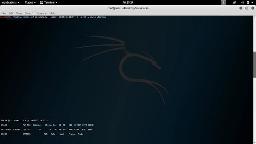Click the WPA2 encryption value
This screenshot has height=144, width=256.
[71, 130]
